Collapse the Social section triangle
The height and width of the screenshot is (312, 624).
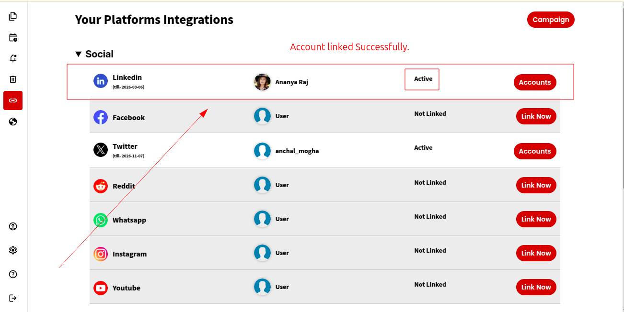79,55
